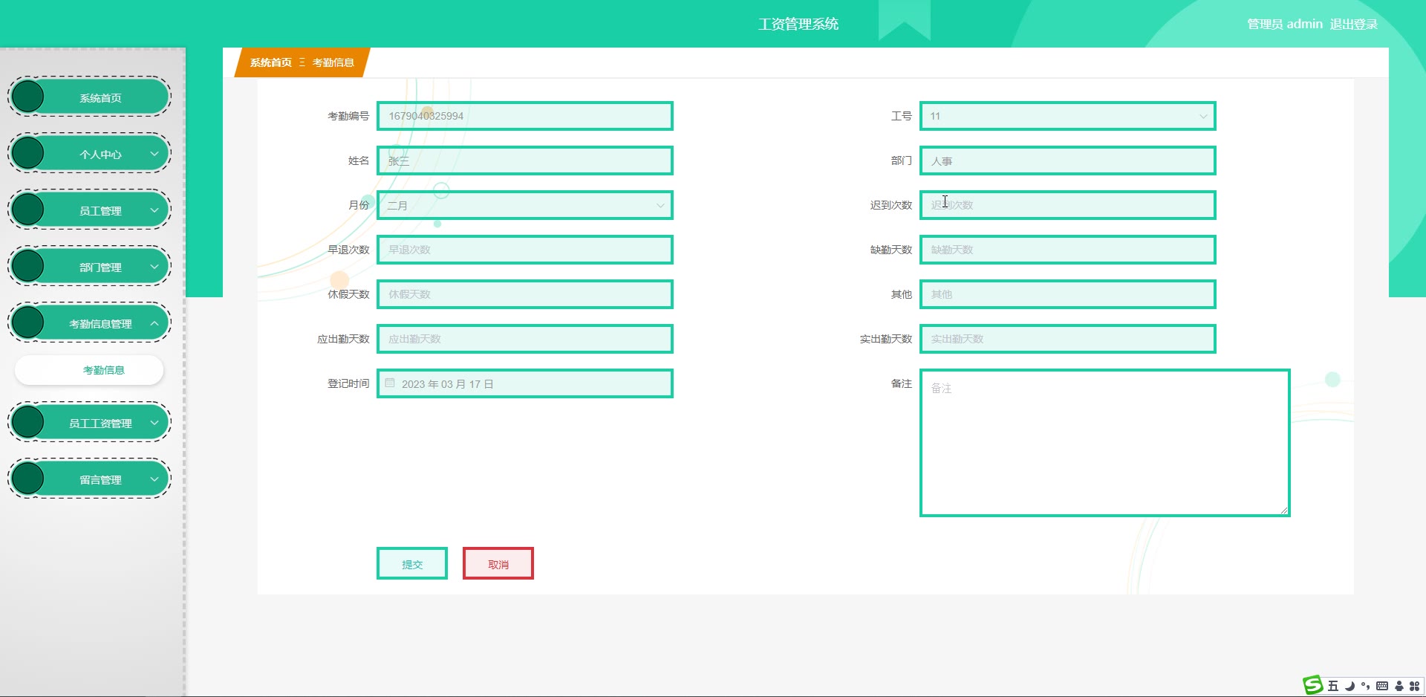Focus the 实出勤天数 input field

(x=1067, y=339)
